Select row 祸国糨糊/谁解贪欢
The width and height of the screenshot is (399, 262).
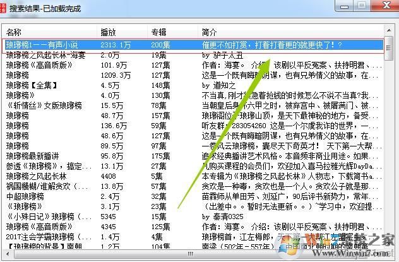pos(194,186)
